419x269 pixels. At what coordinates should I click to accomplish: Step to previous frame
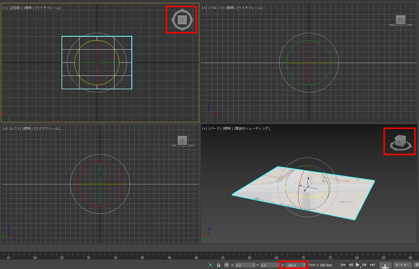pos(351,265)
